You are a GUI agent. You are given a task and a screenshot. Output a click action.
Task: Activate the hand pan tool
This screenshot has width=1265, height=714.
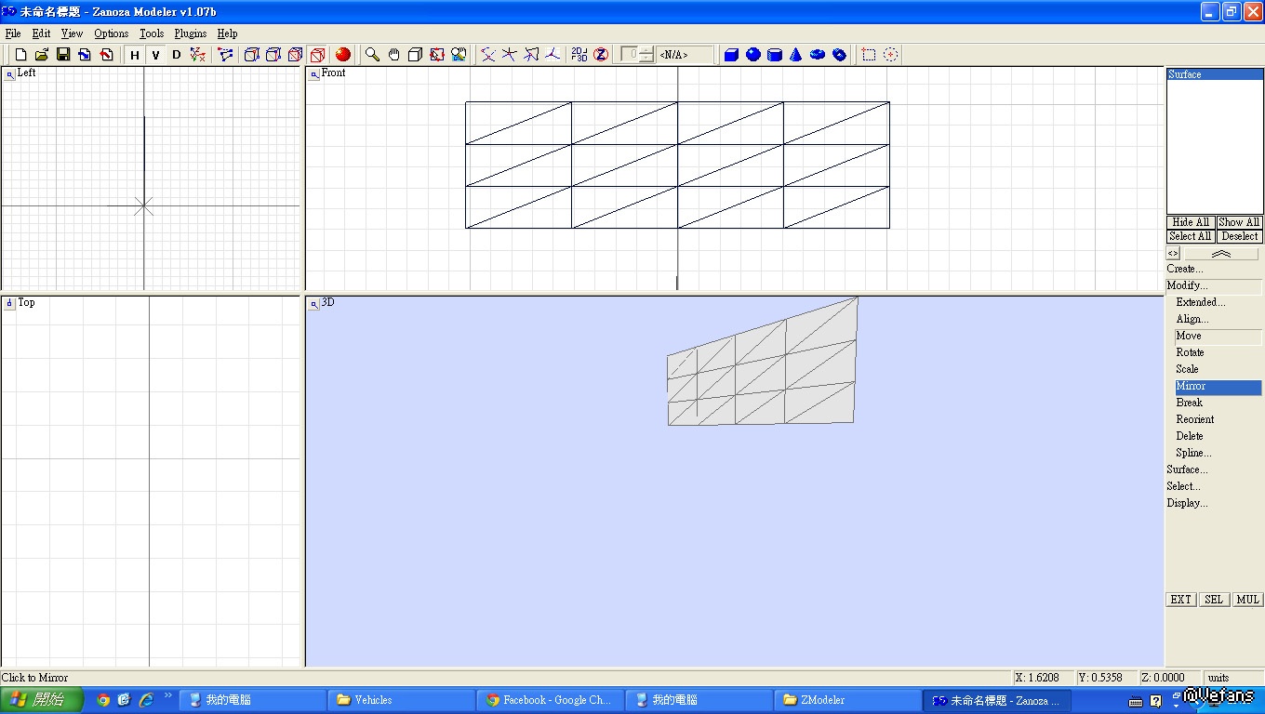pos(394,55)
